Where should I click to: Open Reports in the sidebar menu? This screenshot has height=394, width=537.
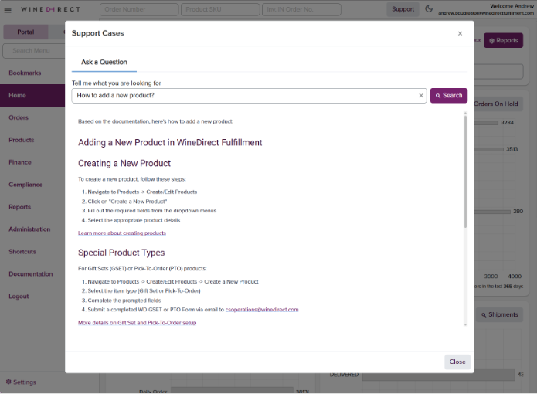coord(19,207)
